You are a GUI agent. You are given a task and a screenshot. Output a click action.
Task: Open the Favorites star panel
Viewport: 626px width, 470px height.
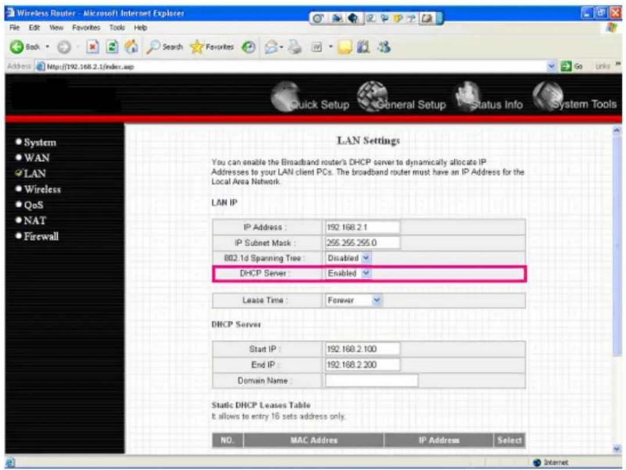click(x=212, y=47)
